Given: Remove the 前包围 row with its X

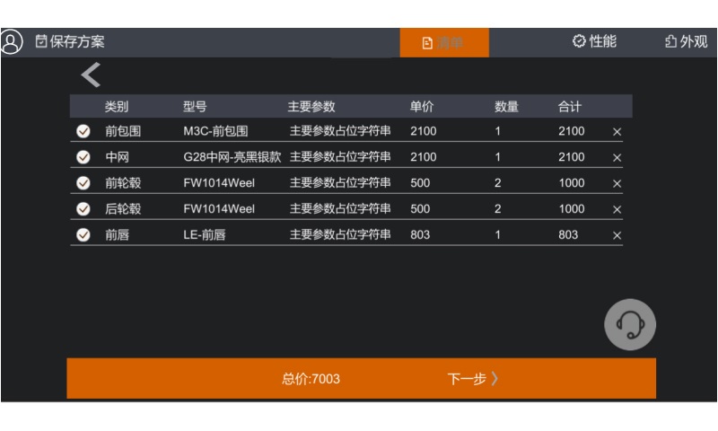Looking at the screenshot, I should pos(617,132).
